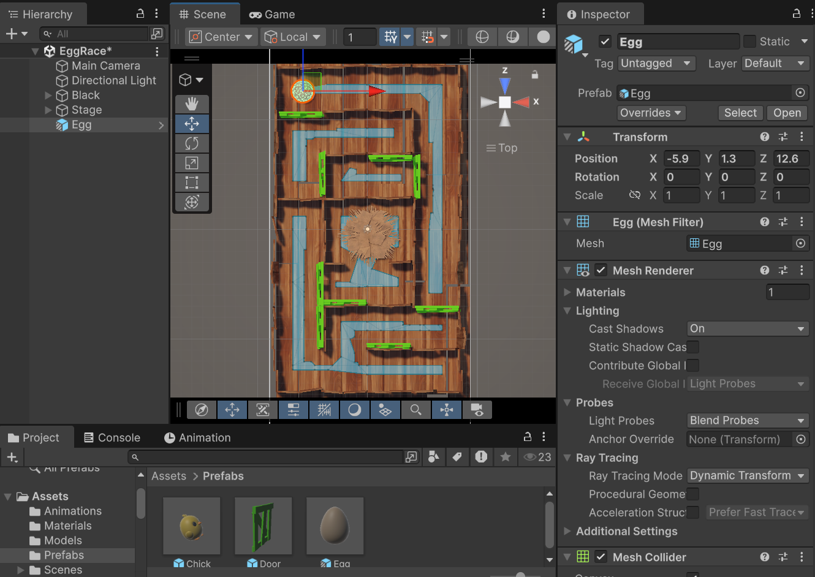Select the combined Transform tool

click(x=192, y=202)
